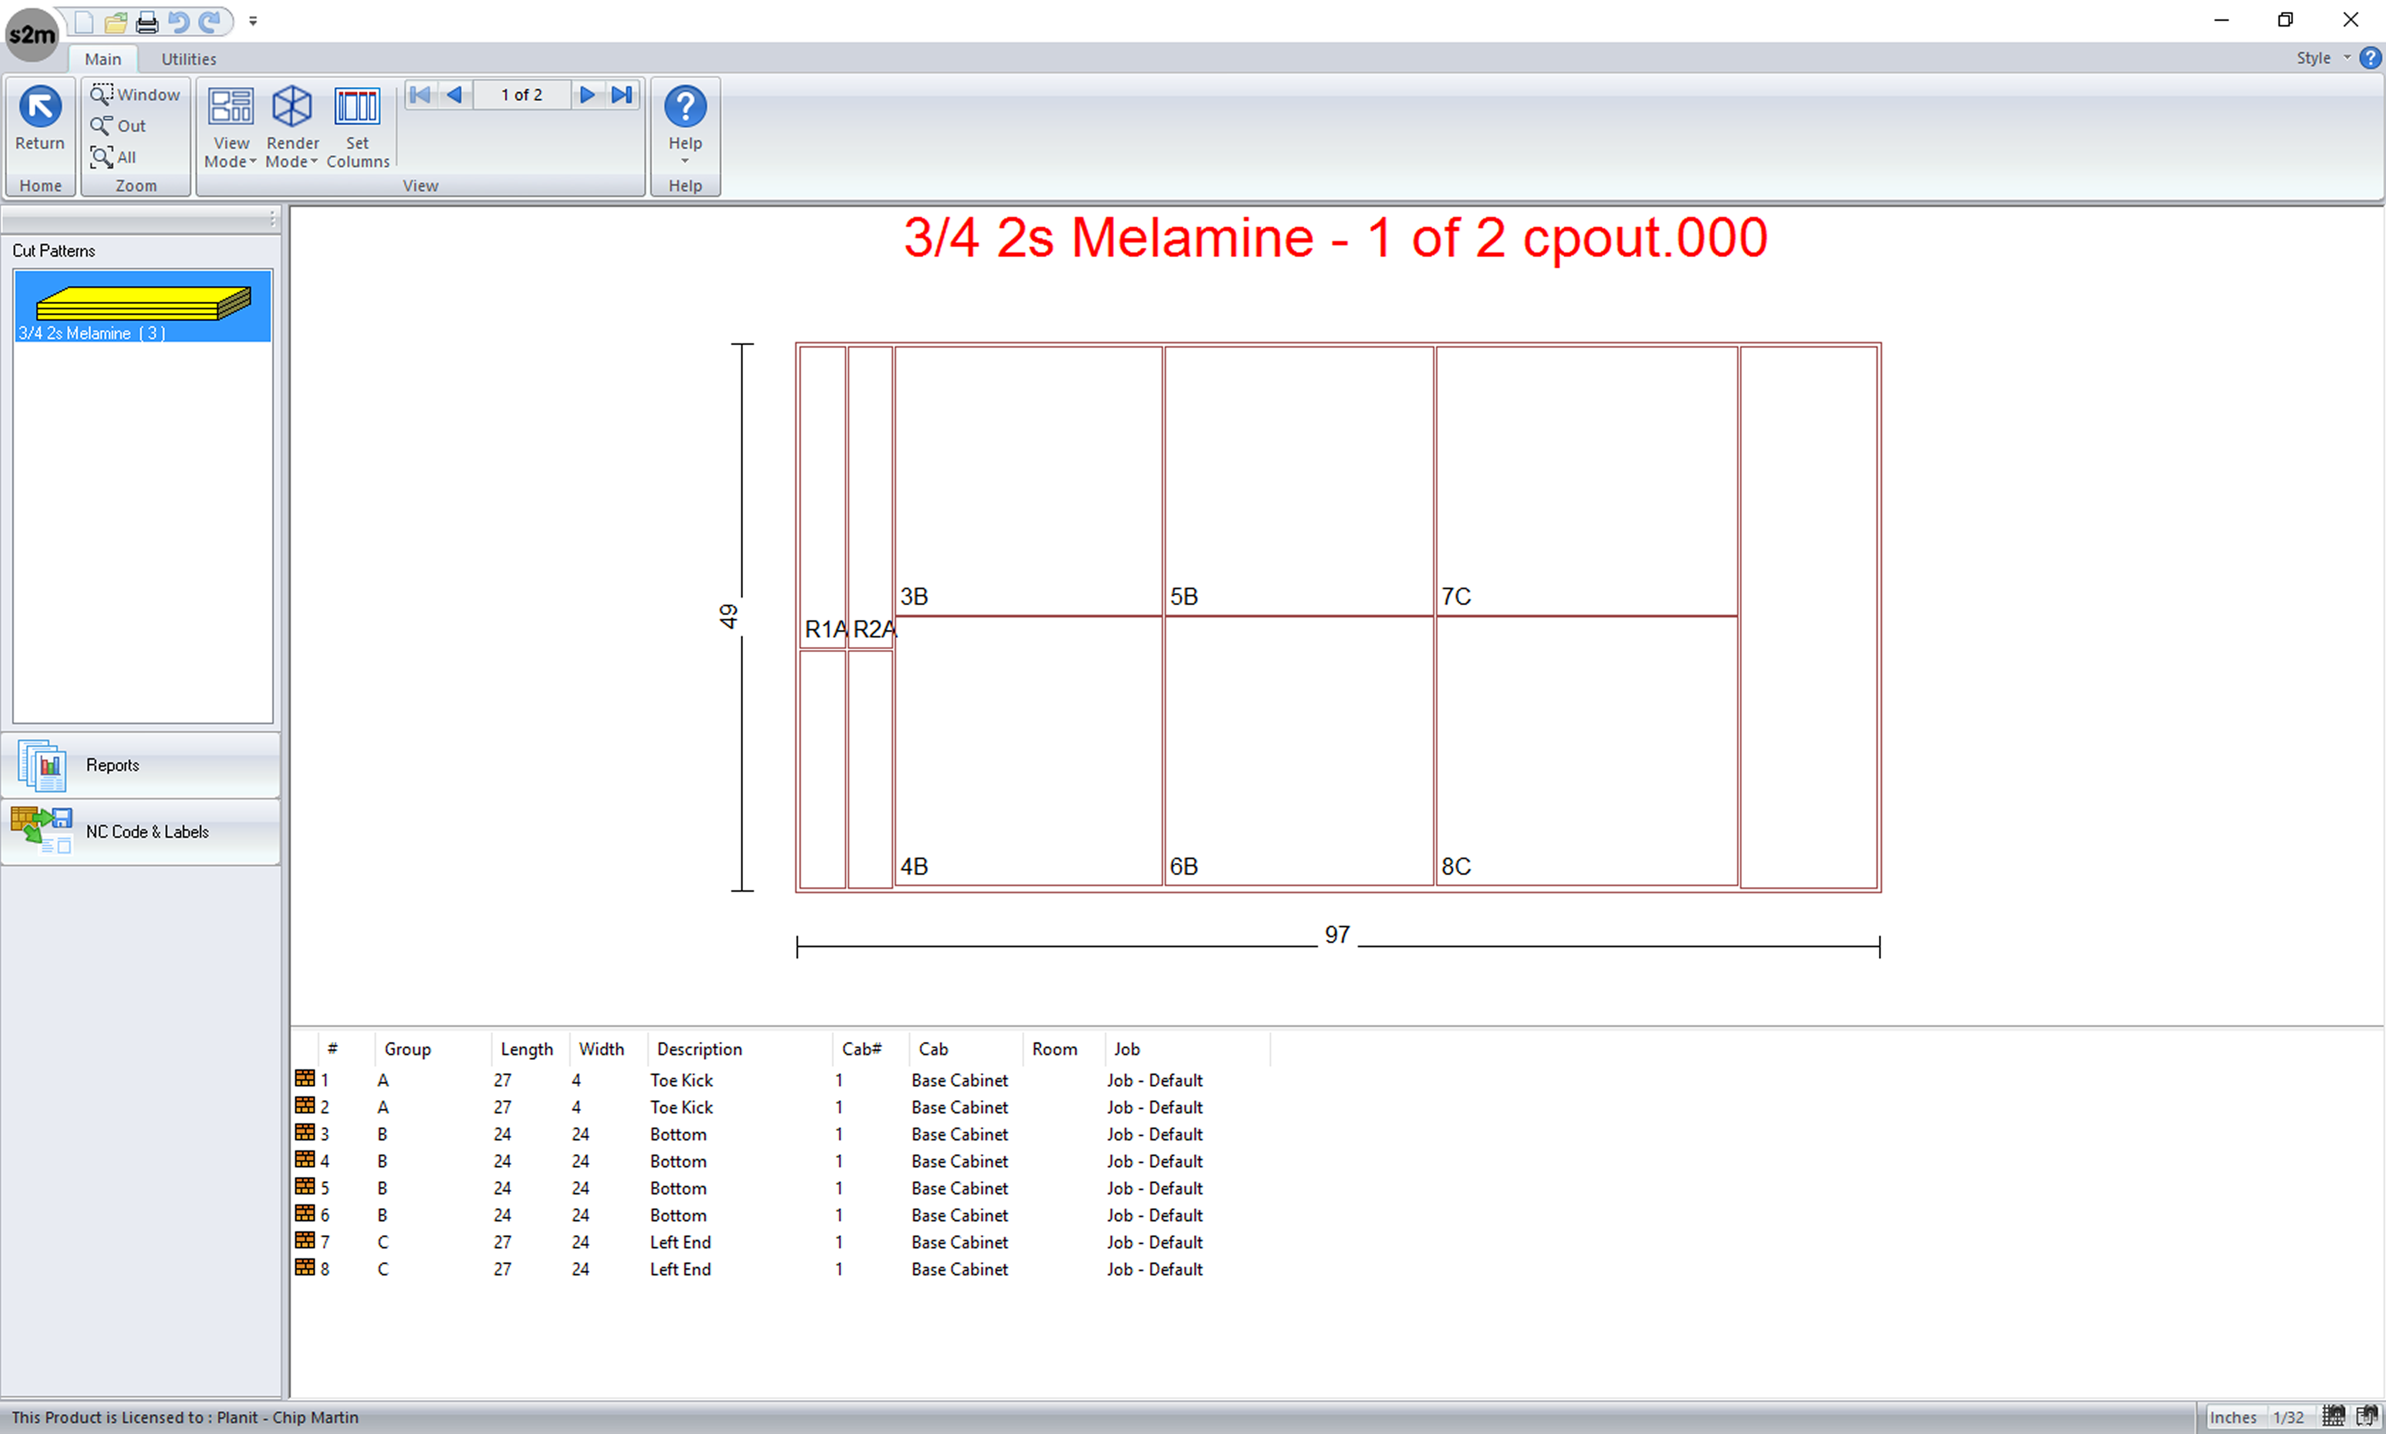Click the Cab# column header
The height and width of the screenshot is (1434, 2386).
[870, 1050]
